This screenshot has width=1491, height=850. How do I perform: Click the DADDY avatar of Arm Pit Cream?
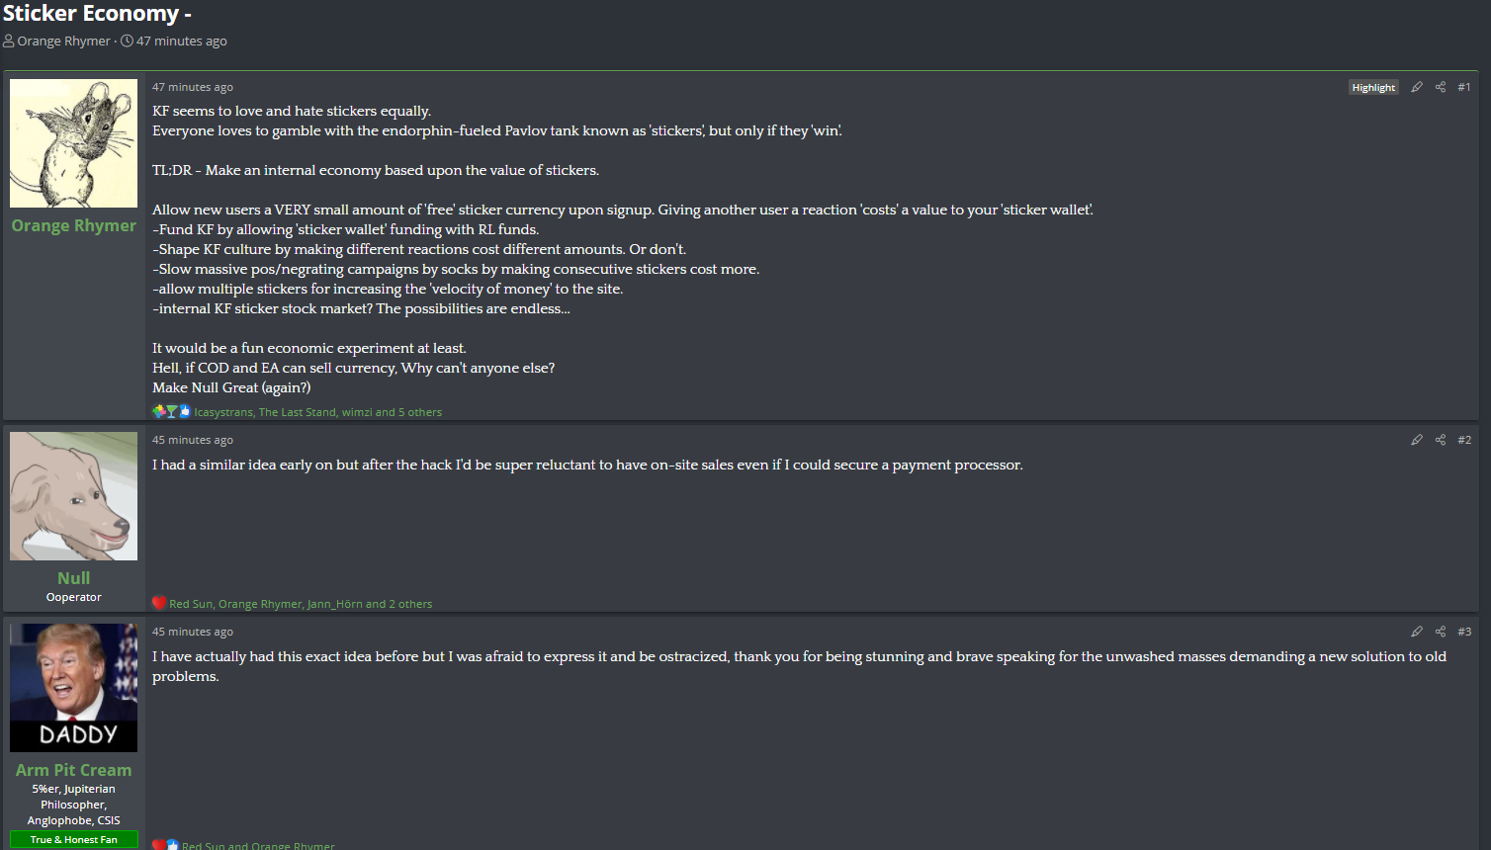coord(74,687)
